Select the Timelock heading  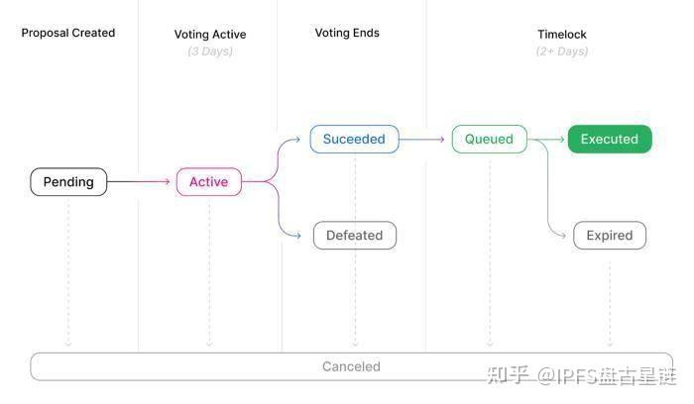(562, 35)
